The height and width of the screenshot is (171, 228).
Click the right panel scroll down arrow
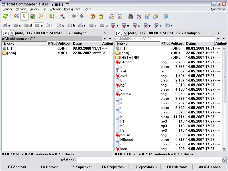coord(224,149)
